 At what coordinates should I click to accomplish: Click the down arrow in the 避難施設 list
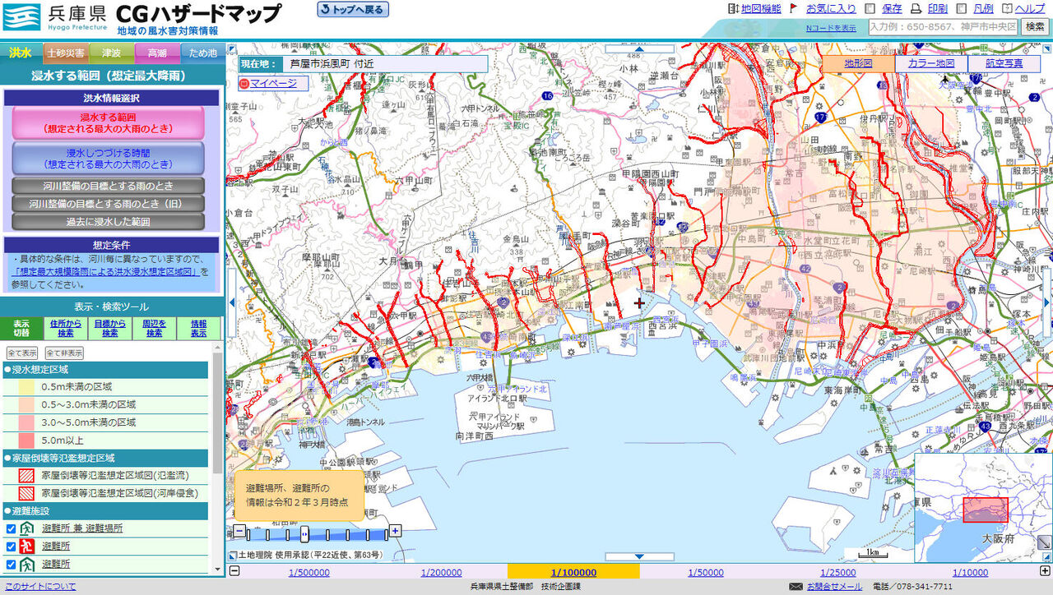[x=217, y=569]
